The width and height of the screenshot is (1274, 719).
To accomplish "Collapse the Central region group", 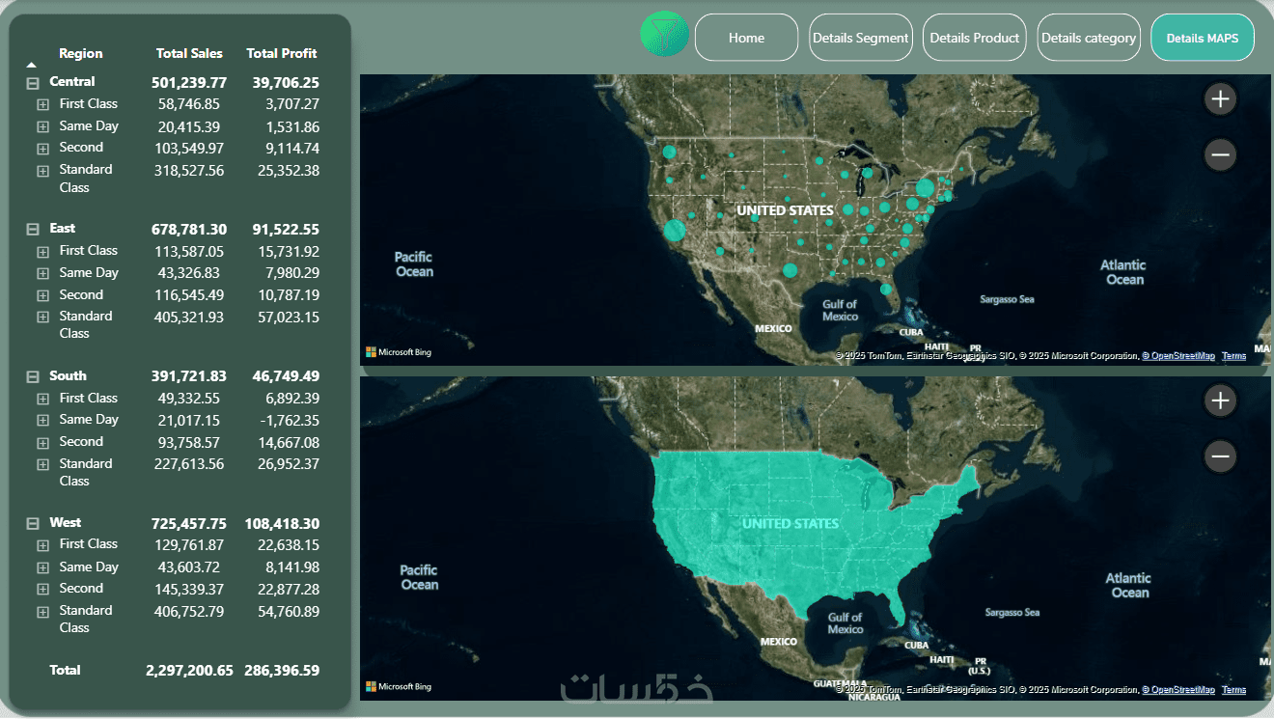I will [x=32, y=83].
